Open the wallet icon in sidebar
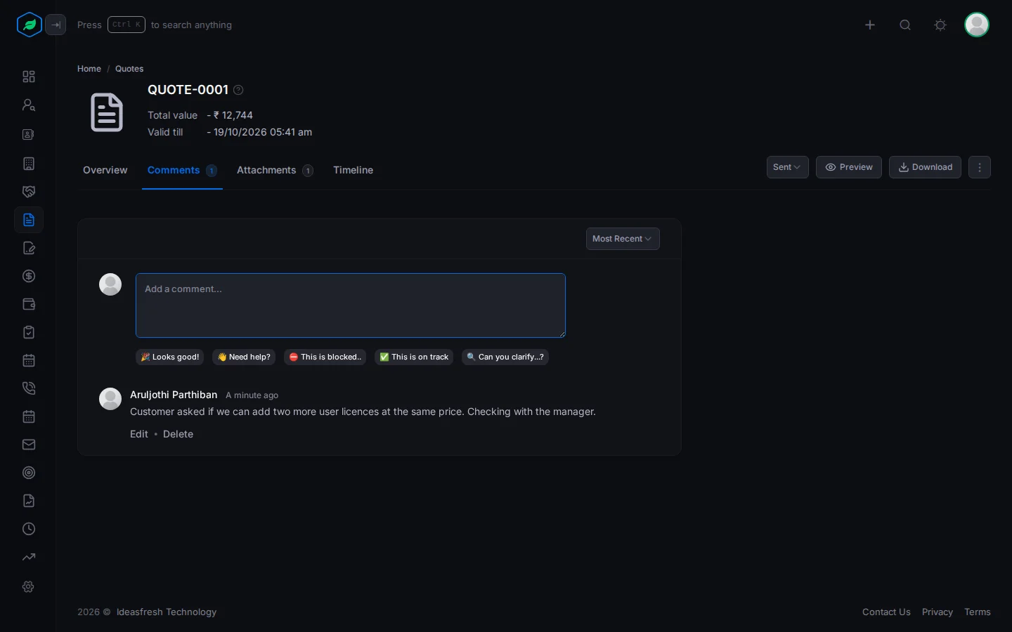The image size is (1012, 632). click(x=29, y=304)
